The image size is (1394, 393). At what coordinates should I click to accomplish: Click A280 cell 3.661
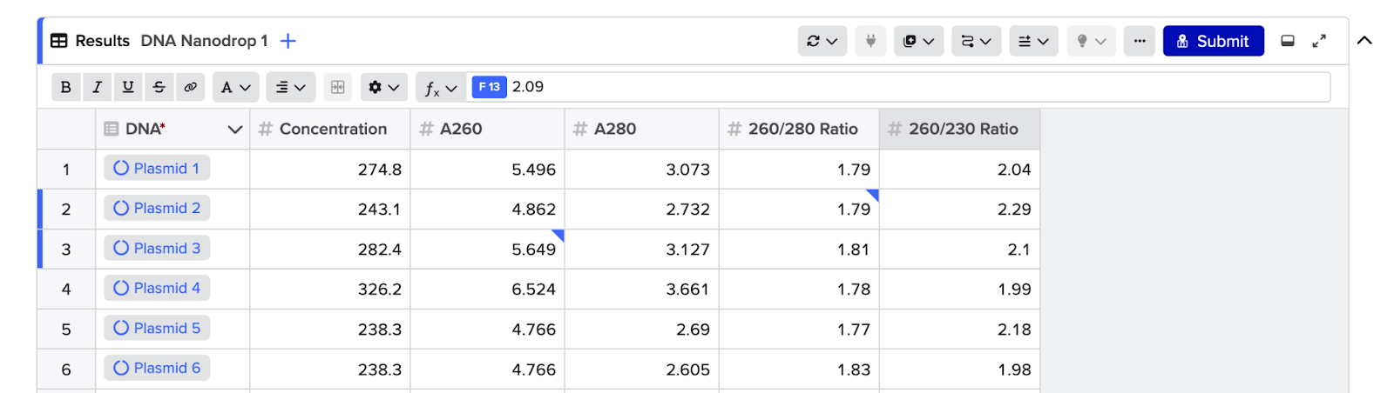point(642,290)
